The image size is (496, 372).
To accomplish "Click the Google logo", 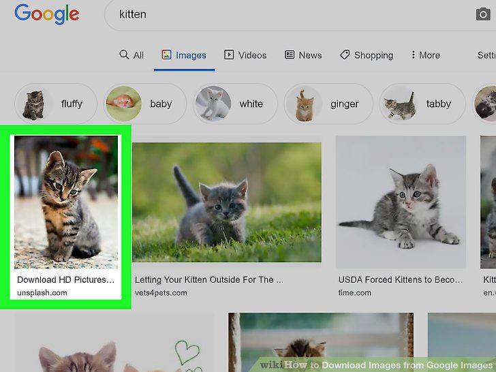I will pos(47,14).
